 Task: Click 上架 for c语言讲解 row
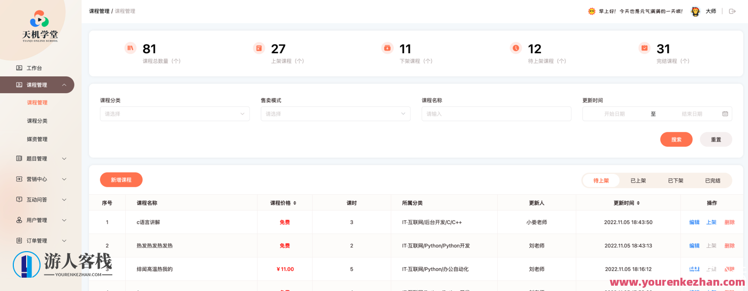711,222
